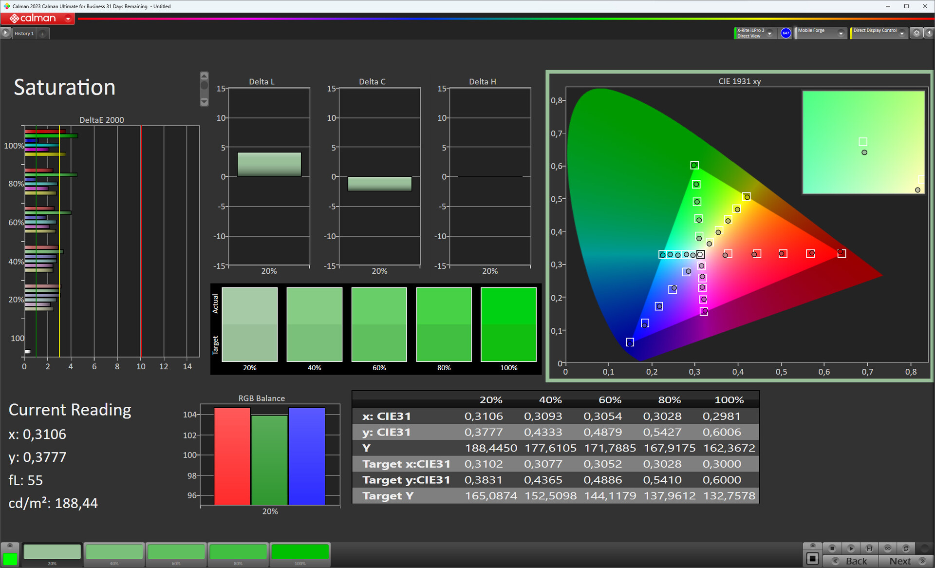Open the Calman main menu arrow
935x568 pixels.
click(x=68, y=19)
